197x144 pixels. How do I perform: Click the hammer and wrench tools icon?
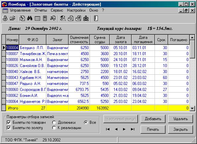pos(63,18)
